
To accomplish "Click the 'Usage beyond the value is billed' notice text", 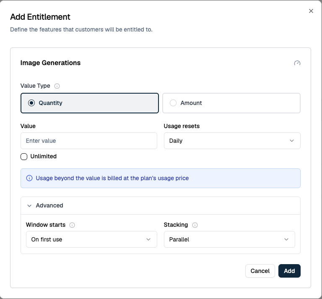I will click(x=112, y=178).
